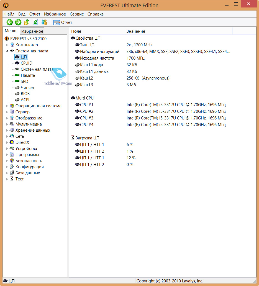Click the Безопасность shield icon
Image resolution: width=259 pixels, height=286 pixels.
(12, 161)
